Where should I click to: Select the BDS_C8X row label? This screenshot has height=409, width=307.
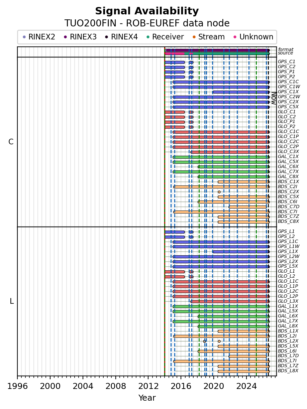click(288, 222)
